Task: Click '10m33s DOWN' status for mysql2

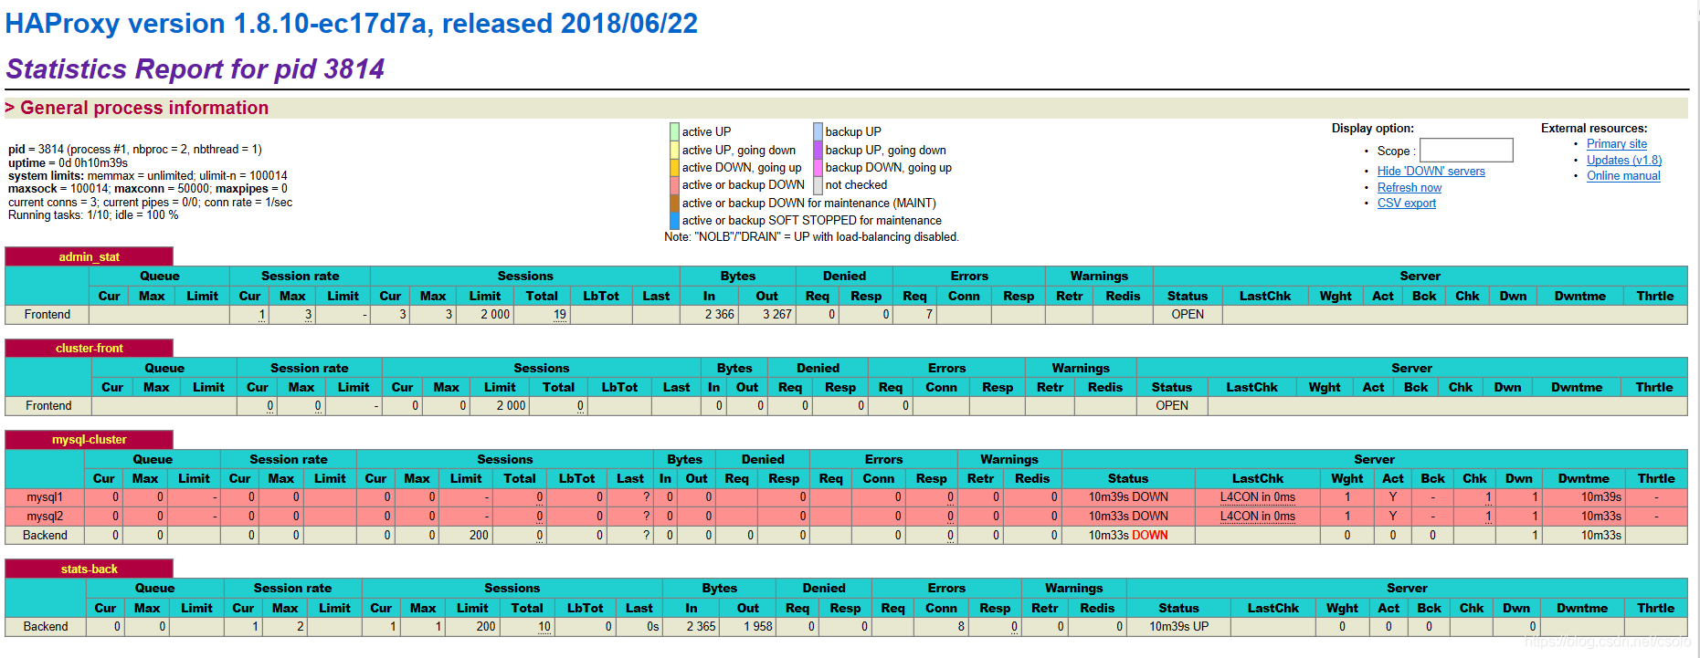Action: coord(1128,517)
